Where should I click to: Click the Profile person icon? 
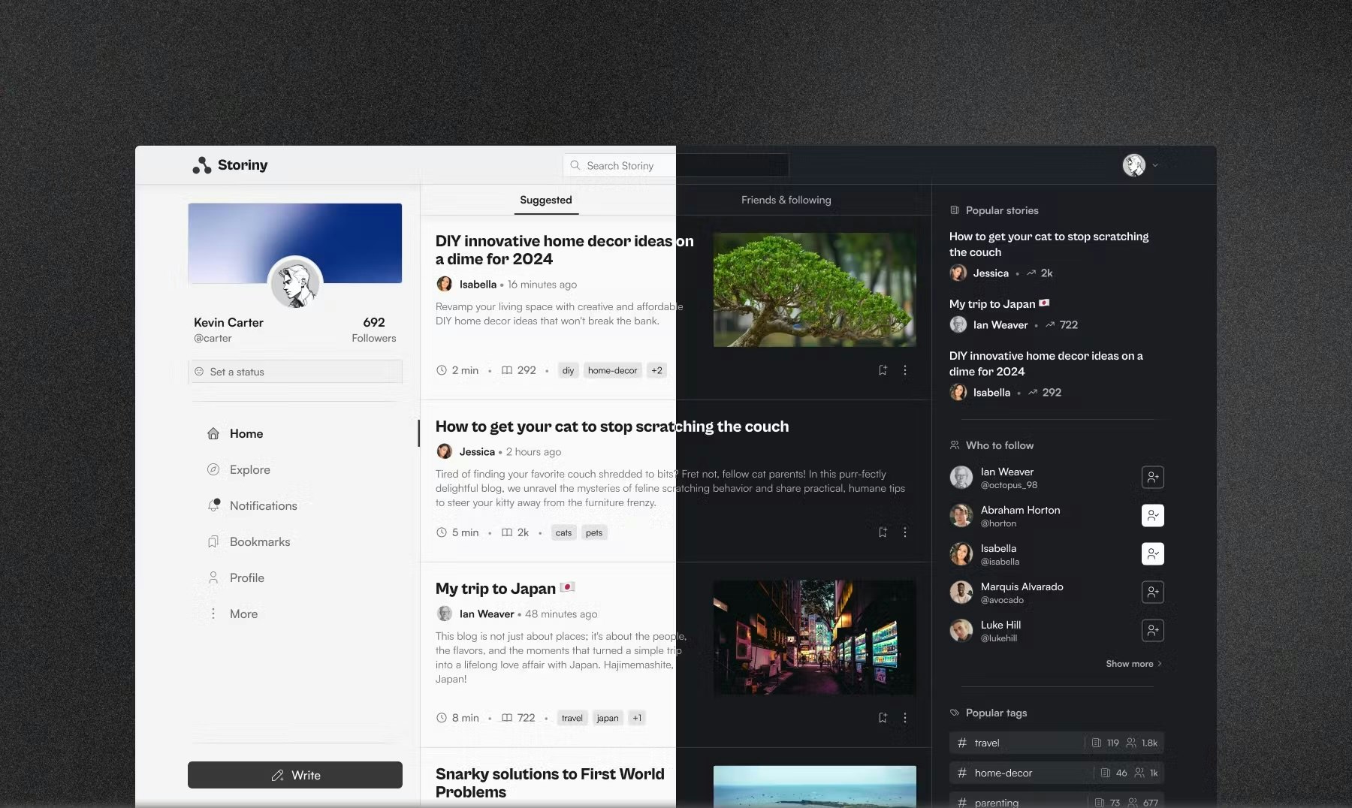coord(213,577)
